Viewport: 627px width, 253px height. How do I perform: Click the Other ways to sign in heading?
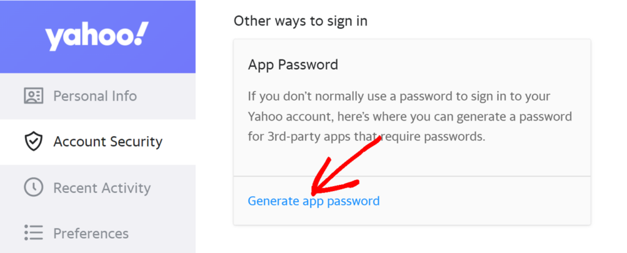(x=300, y=21)
